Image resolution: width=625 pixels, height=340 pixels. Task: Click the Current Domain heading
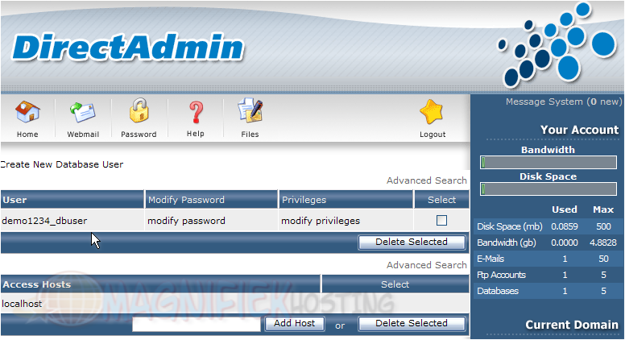[x=572, y=325]
